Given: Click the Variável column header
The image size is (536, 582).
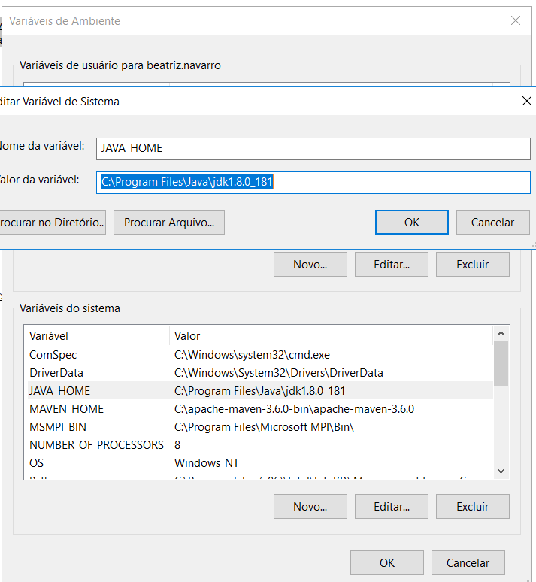Looking at the screenshot, I should click(97, 336).
